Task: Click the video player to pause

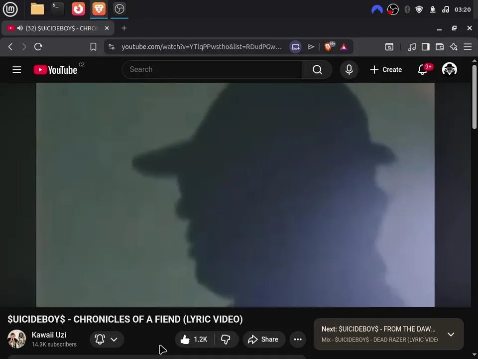Action: tap(236, 195)
